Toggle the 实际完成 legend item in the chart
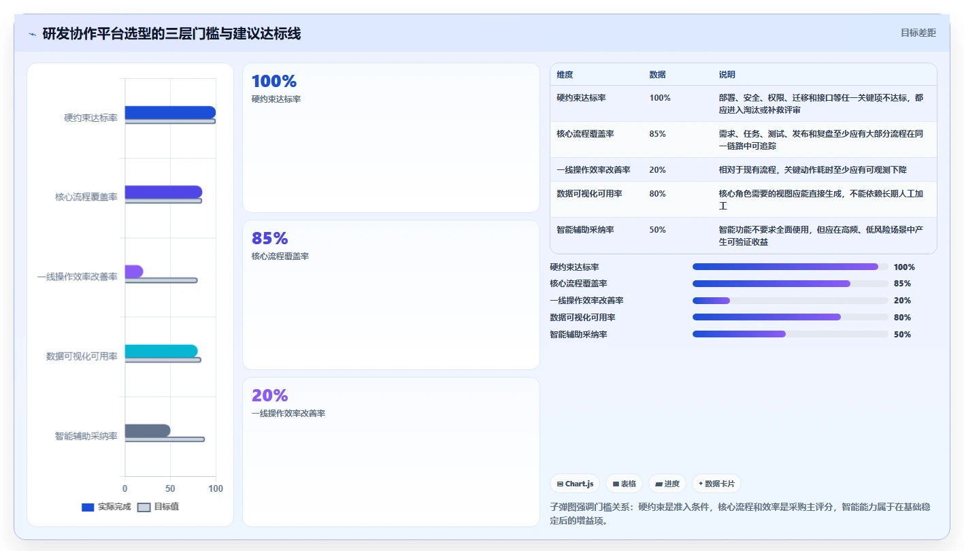The image size is (964, 551). 106,507
